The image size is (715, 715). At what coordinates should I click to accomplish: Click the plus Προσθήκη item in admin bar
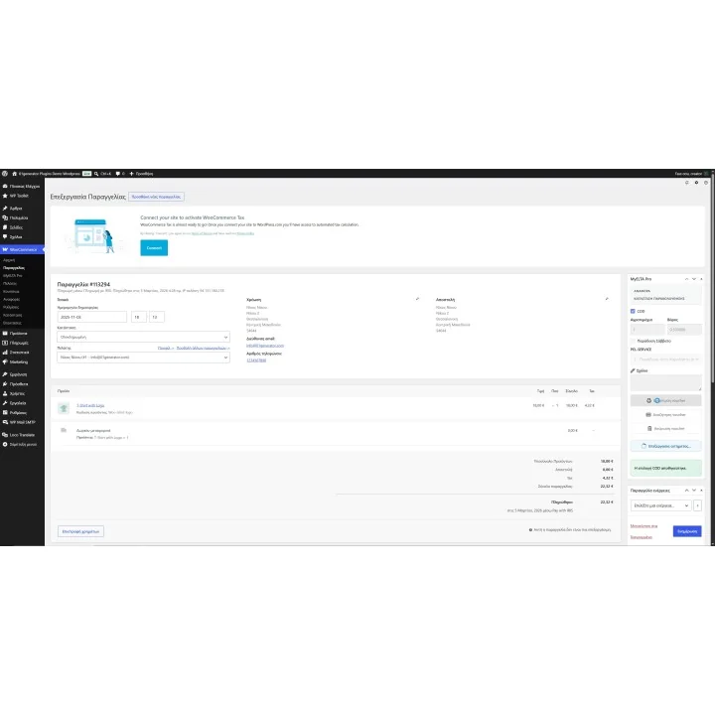click(141, 173)
